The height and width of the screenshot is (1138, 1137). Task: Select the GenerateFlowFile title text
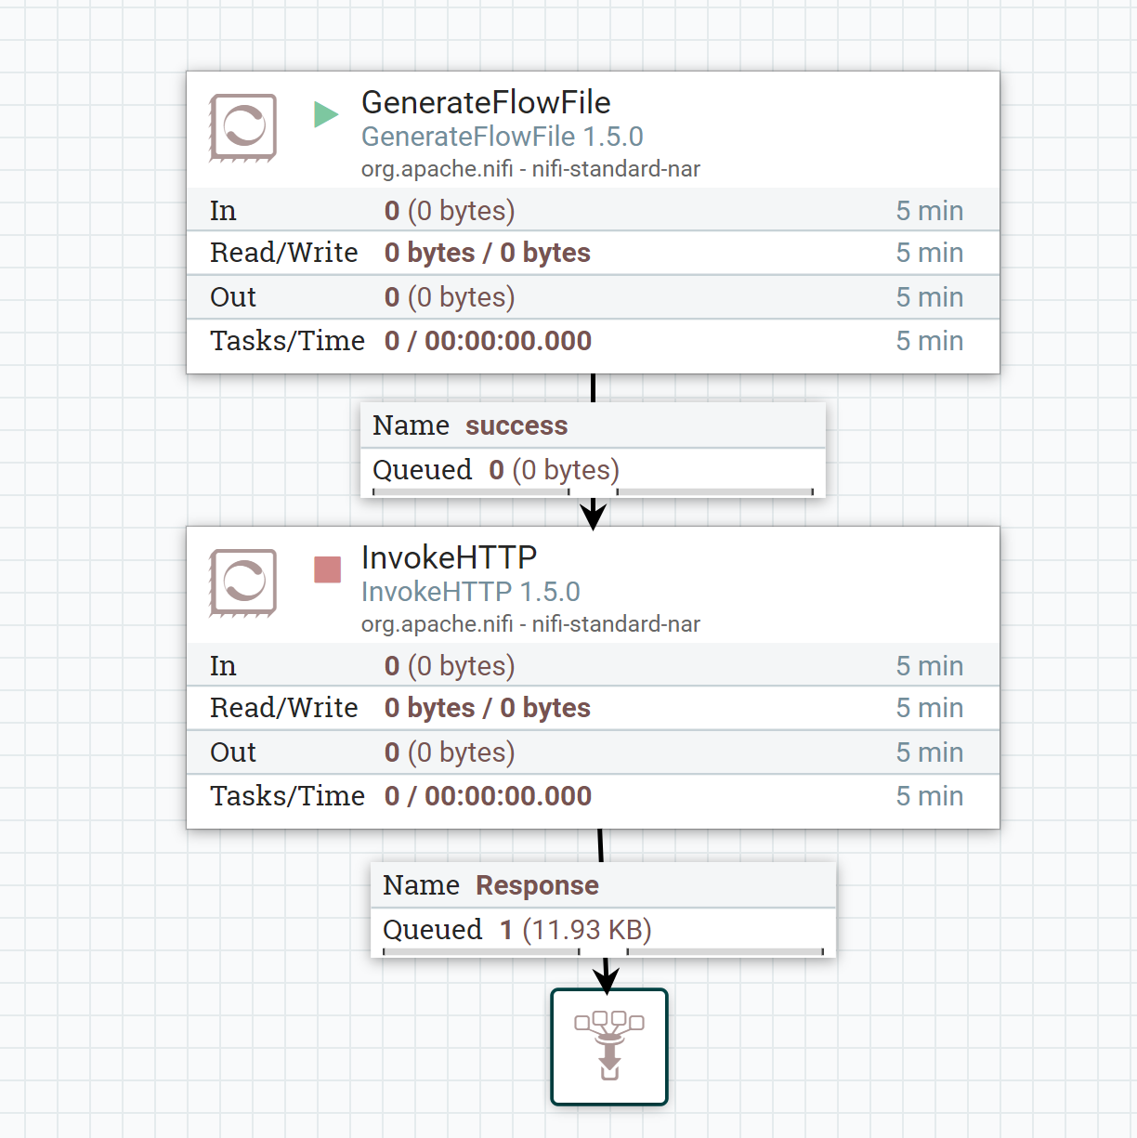coord(486,103)
